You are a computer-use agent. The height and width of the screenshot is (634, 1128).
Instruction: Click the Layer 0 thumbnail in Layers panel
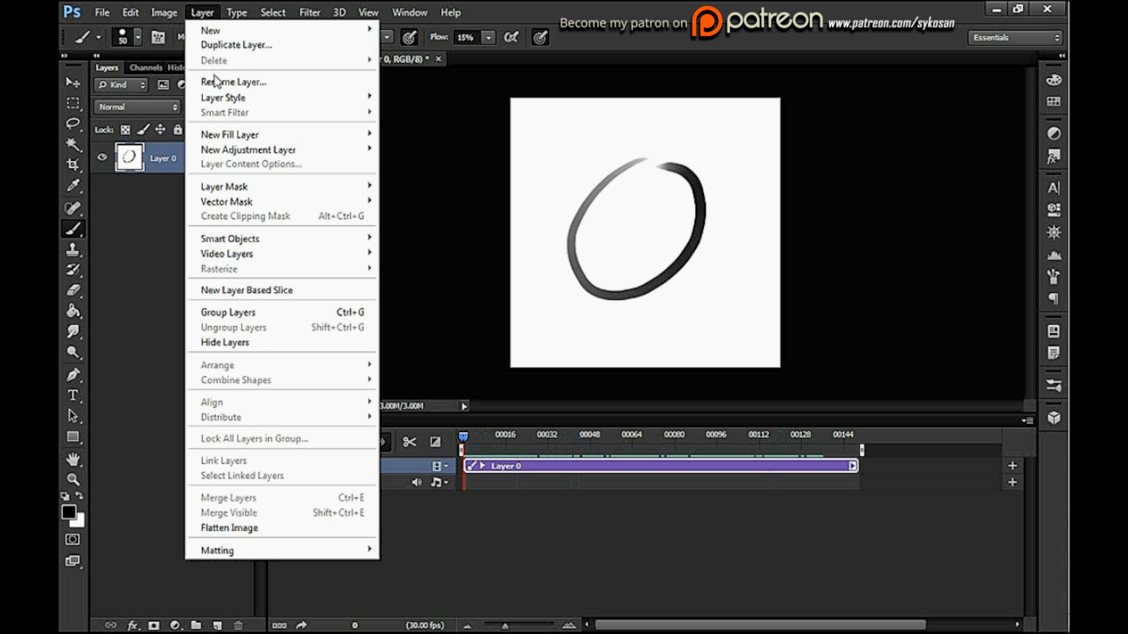(129, 157)
